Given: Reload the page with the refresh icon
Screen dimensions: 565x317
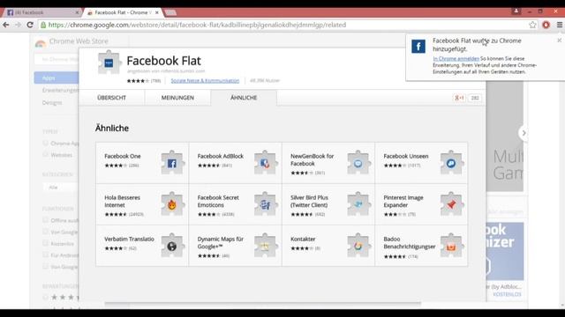Looking at the screenshot, I should pos(30,25).
